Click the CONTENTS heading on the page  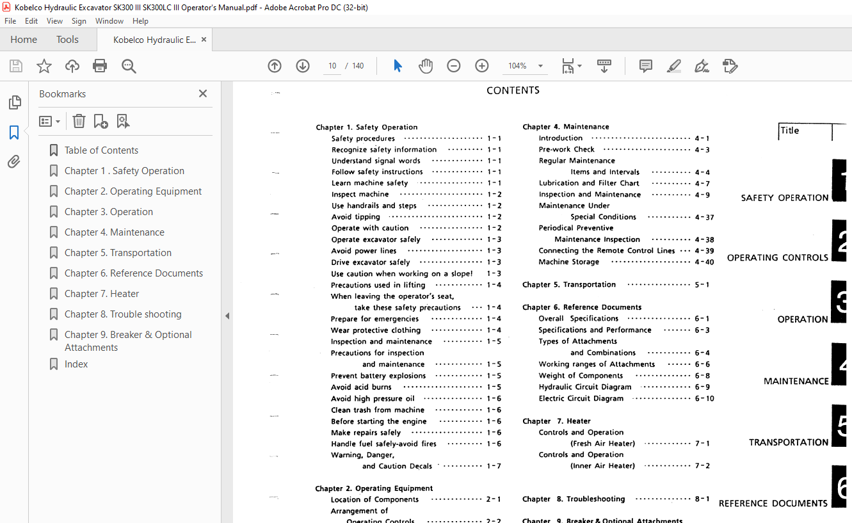click(x=513, y=90)
